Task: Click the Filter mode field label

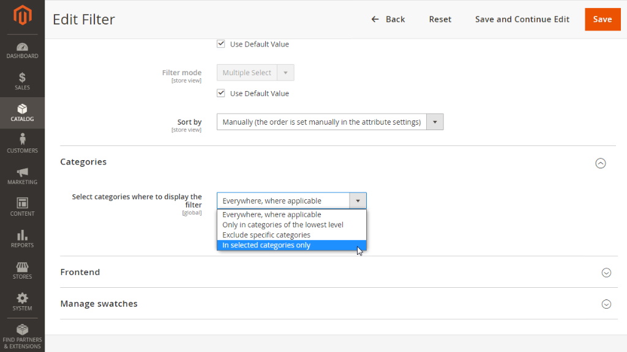Action: pos(181,72)
